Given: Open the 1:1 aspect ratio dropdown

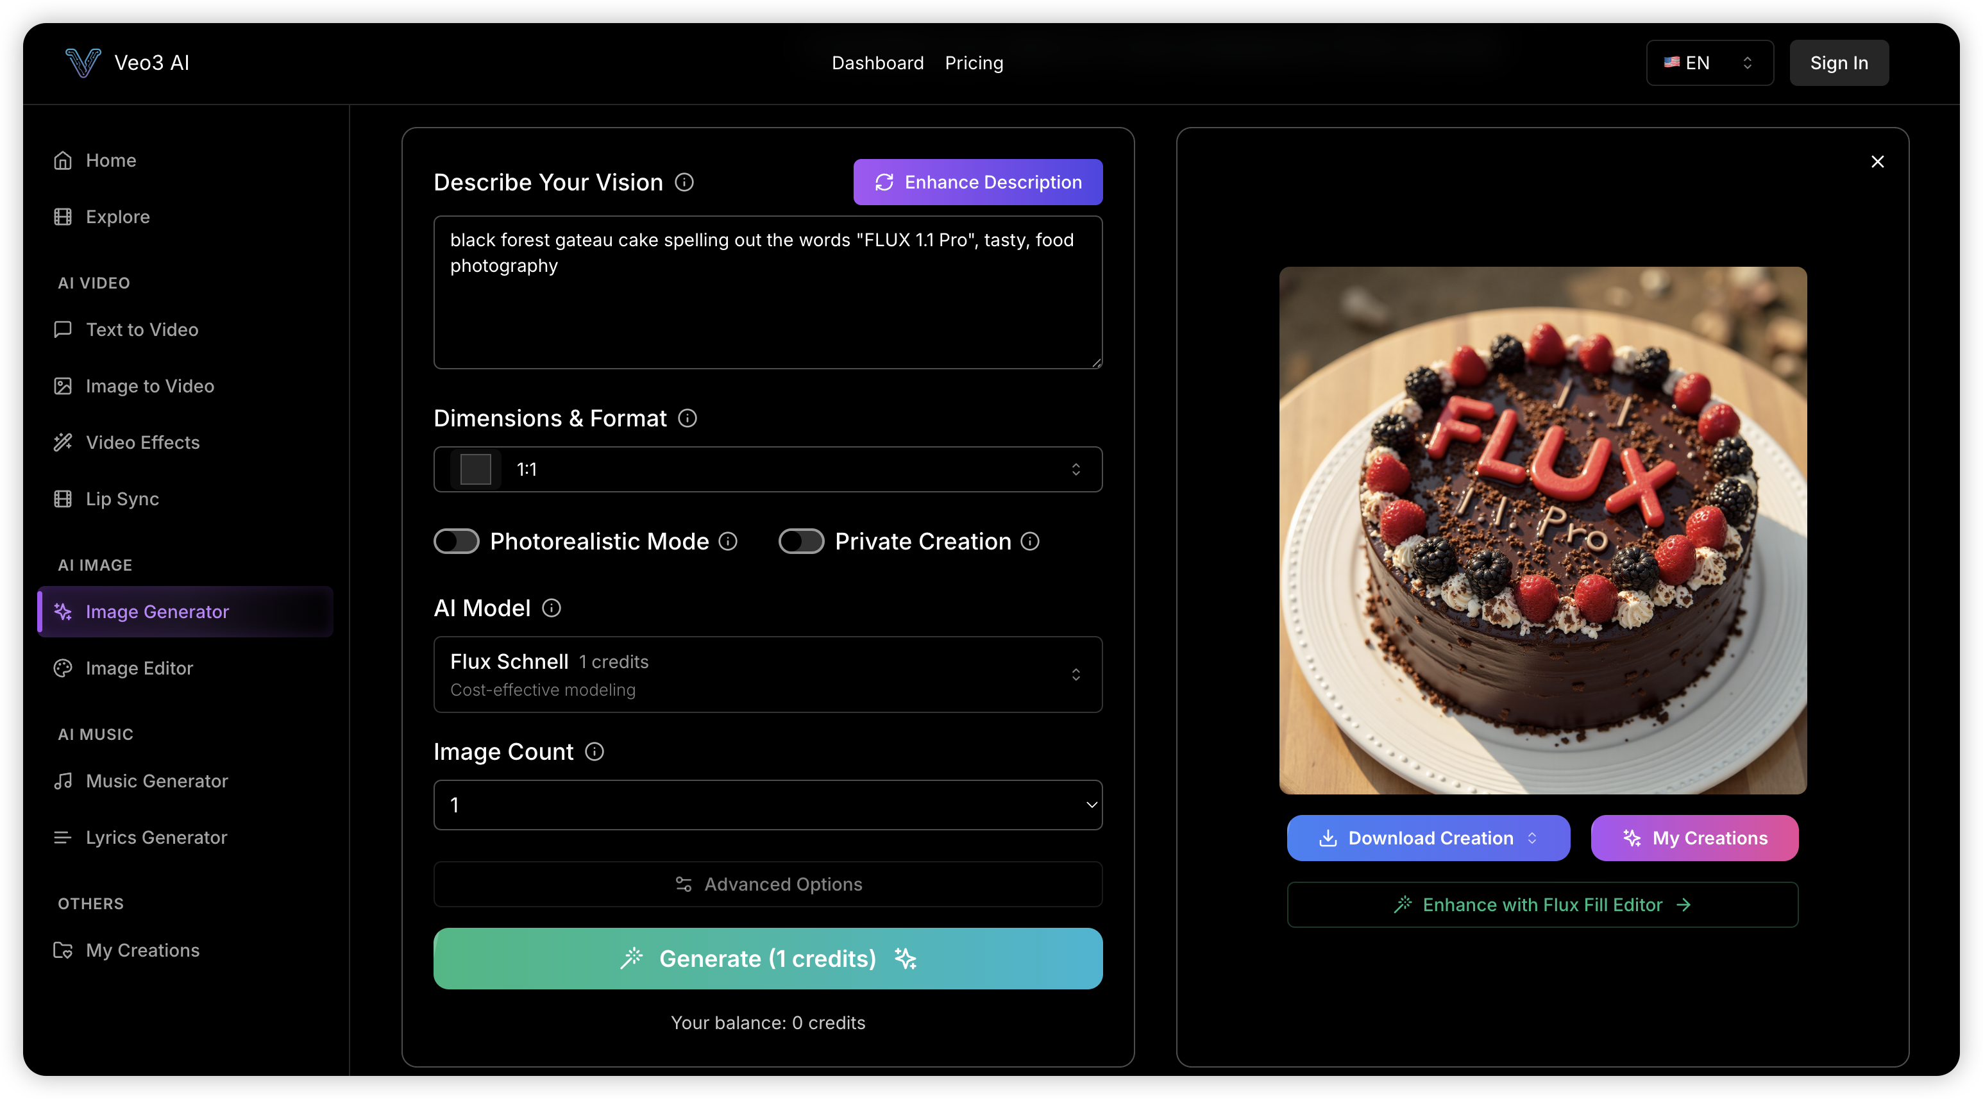Looking at the screenshot, I should [768, 469].
